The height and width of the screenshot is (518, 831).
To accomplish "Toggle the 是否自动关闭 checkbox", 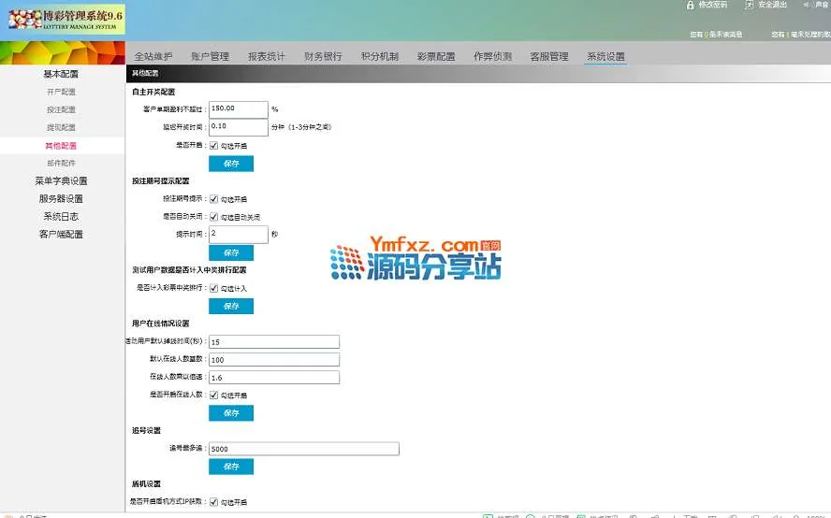I will point(214,216).
